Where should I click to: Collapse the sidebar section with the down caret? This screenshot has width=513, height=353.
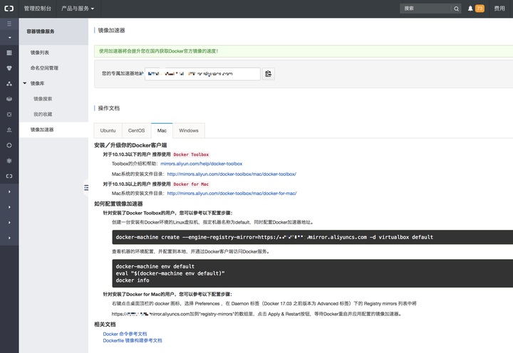coord(9,38)
